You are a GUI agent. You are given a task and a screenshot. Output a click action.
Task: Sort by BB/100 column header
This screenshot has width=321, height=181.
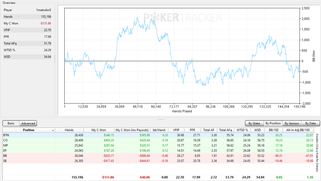point(273,130)
